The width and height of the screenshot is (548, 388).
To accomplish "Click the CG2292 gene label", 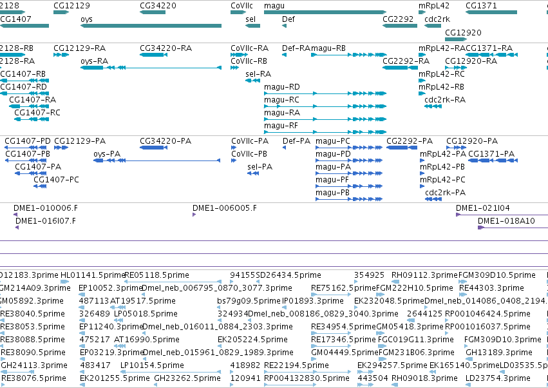I will tap(398, 19).
